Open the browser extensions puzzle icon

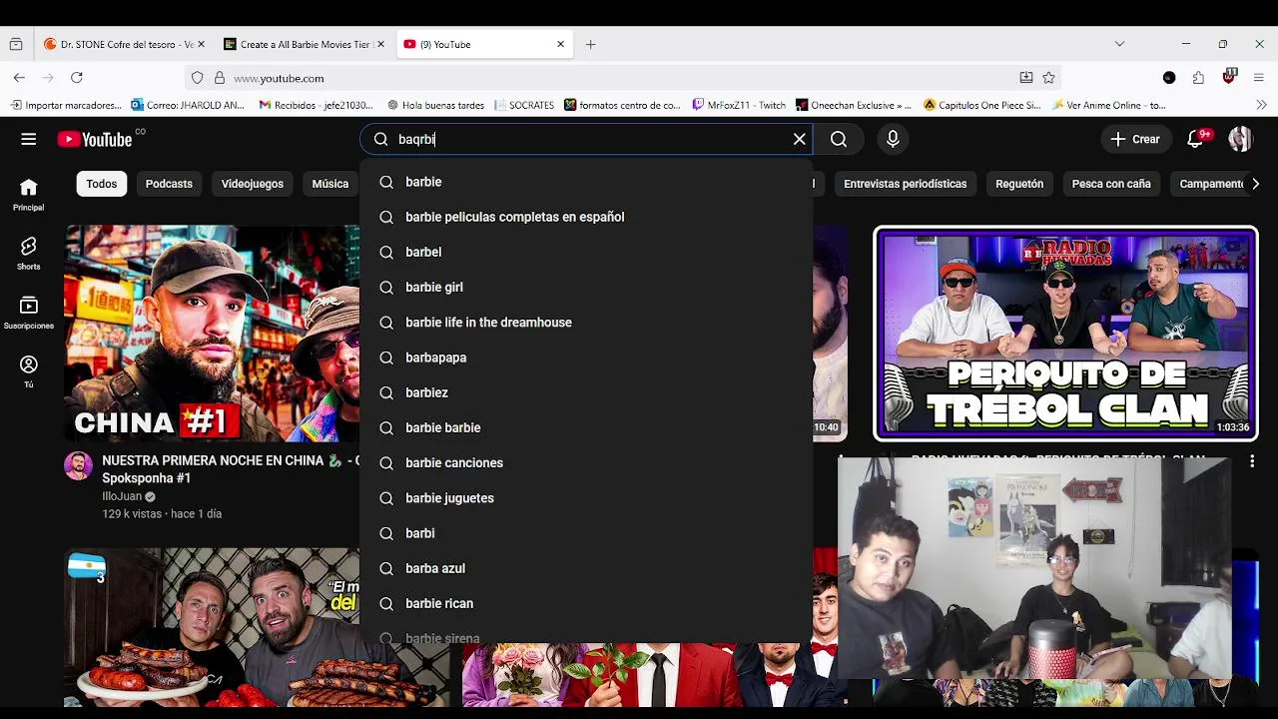pos(1198,78)
